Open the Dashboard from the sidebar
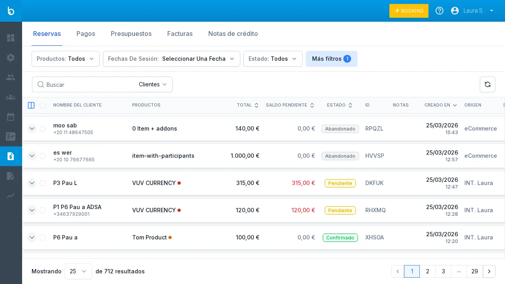The height and width of the screenshot is (284, 505). pos(11,38)
